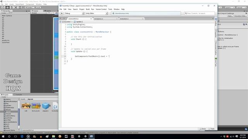Open the MonoDevelop Tools menu
248x139 pixels.
110,9
